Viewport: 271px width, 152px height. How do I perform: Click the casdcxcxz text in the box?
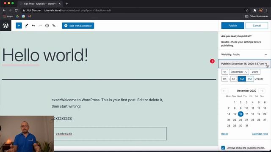[64, 133]
